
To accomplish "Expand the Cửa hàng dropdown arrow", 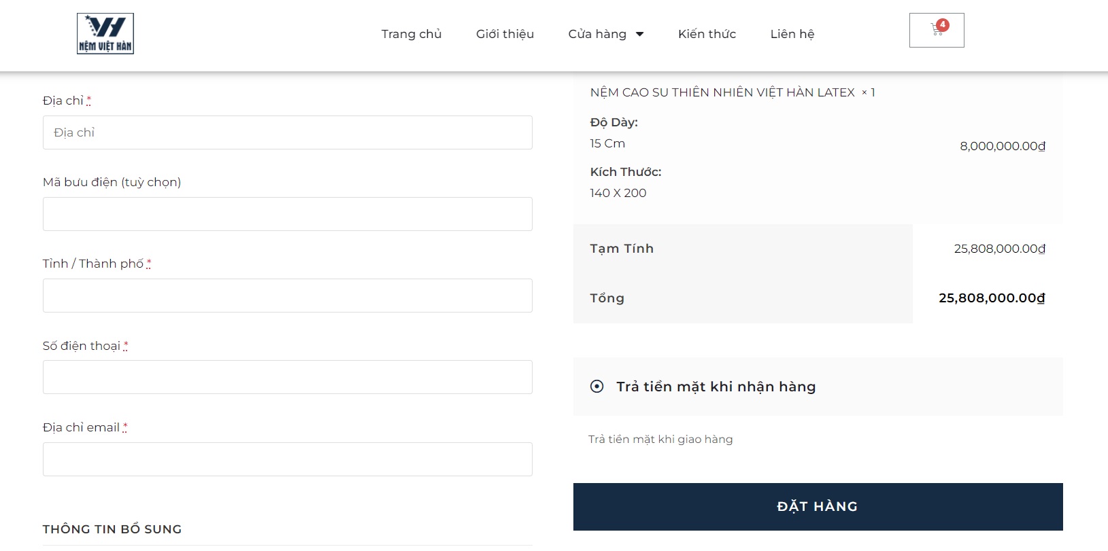I will point(639,34).
